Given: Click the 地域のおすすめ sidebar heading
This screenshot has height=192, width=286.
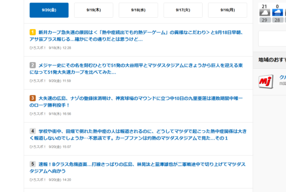Looking at the screenshot, I should tap(272, 60).
